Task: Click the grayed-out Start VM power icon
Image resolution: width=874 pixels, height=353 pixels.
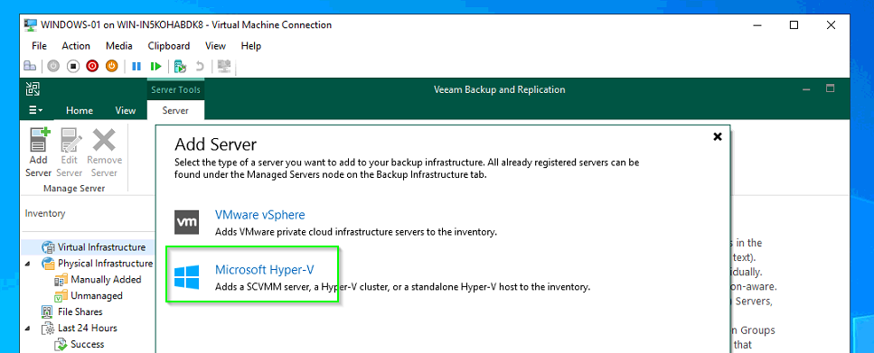Action: 53,66
